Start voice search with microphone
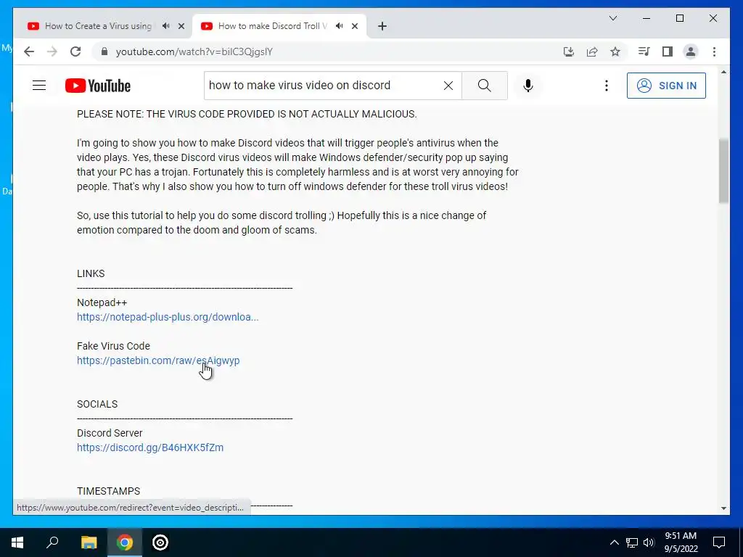 528,86
